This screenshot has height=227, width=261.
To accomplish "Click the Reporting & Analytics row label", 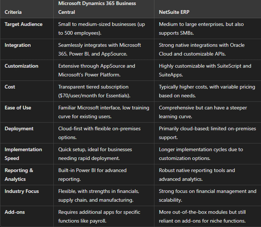I will [19, 174].
